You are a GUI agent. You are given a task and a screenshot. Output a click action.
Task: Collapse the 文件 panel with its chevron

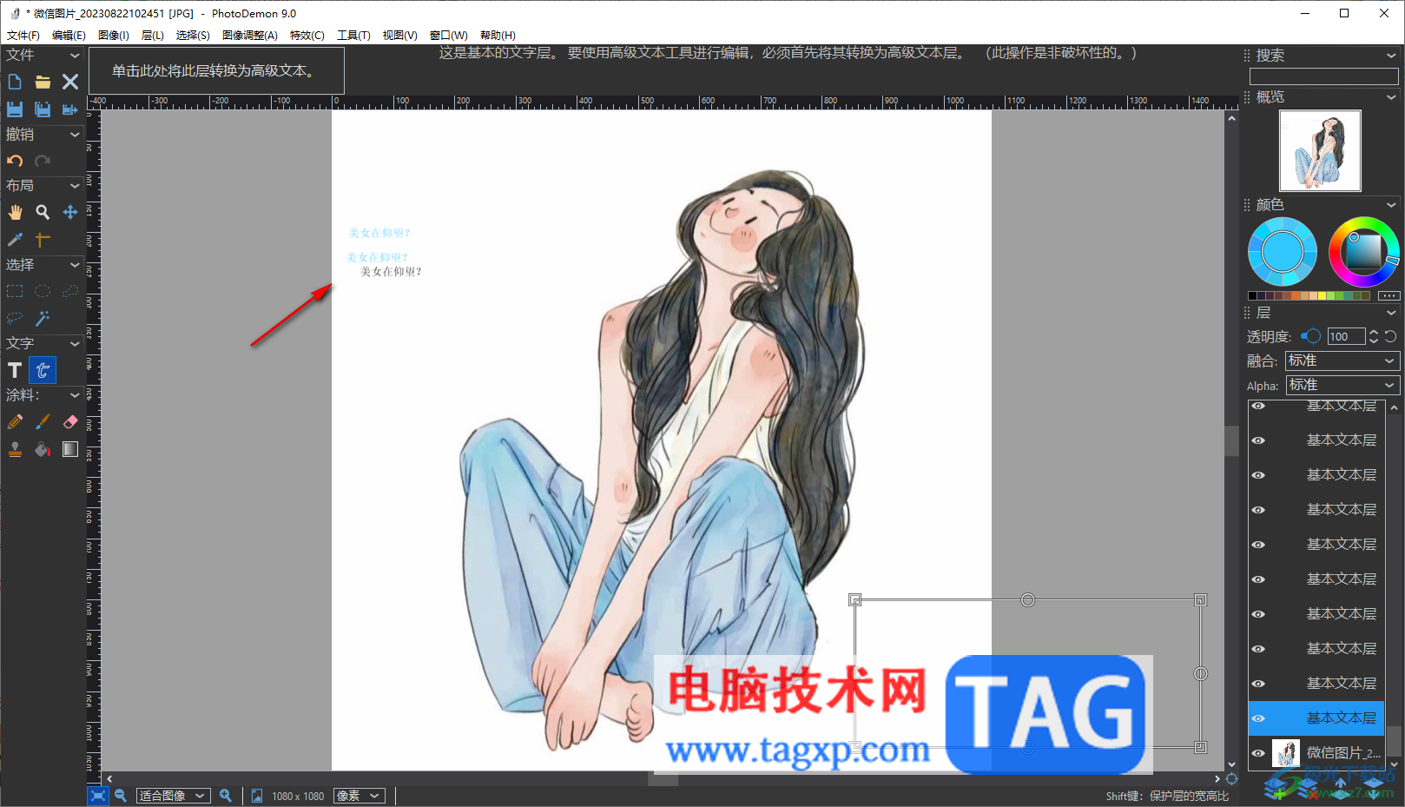75,55
